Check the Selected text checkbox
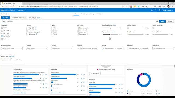Image resolution: width=175 pixels, height=98 pixels. point(78,32)
